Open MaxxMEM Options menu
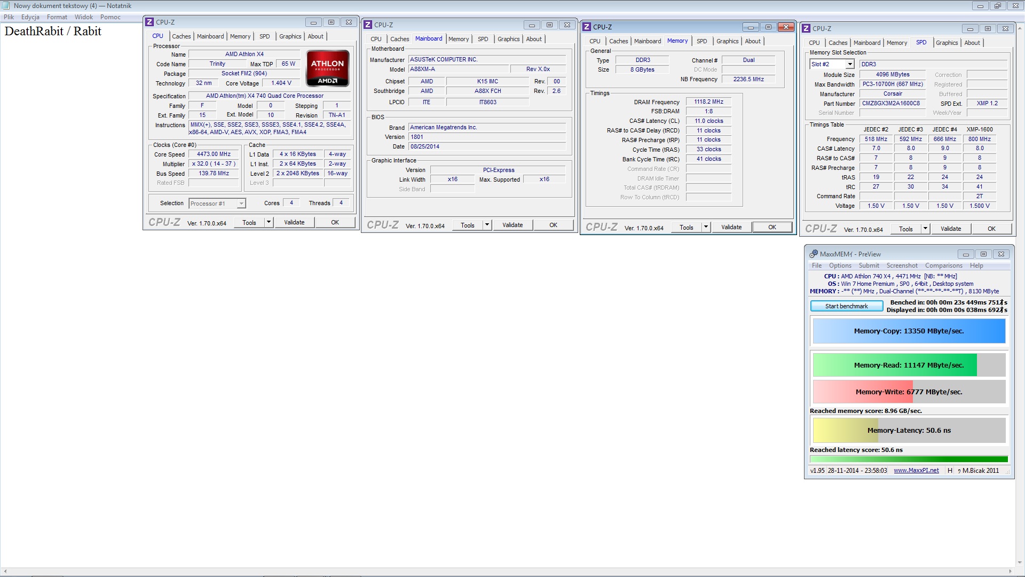The width and height of the screenshot is (1025, 577). click(840, 266)
